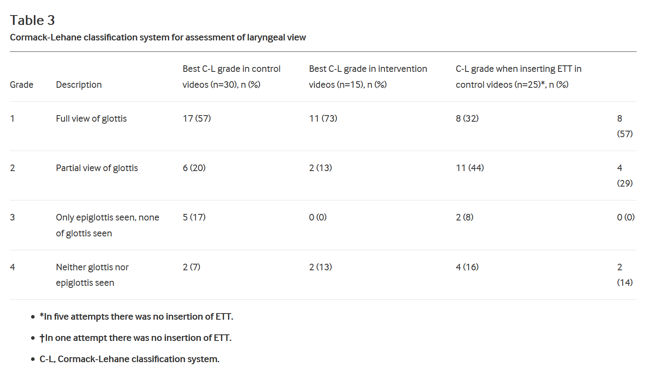Select "Neither glottis nor epiglottis seen" cell
Image resolution: width=646 pixels, height=385 pixels.
coord(92,275)
